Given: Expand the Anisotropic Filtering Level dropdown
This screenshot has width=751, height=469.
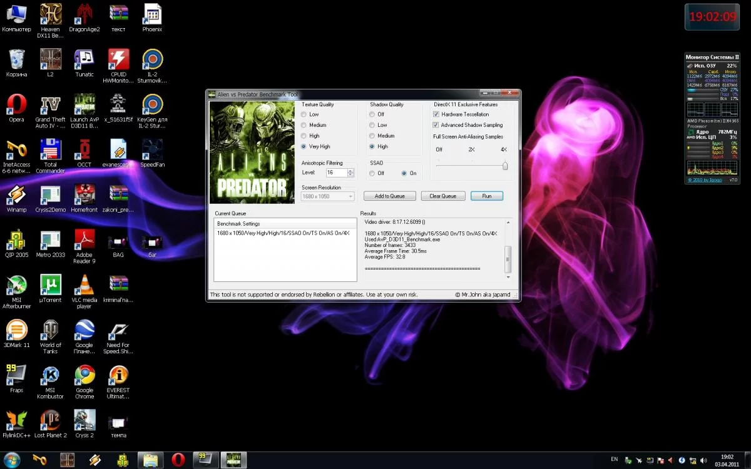Looking at the screenshot, I should 350,173.
